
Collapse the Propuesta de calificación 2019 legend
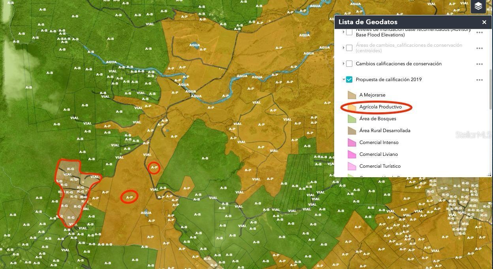point(343,80)
